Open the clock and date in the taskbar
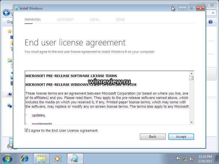This screenshot has width=219, height=164. pos(205,159)
